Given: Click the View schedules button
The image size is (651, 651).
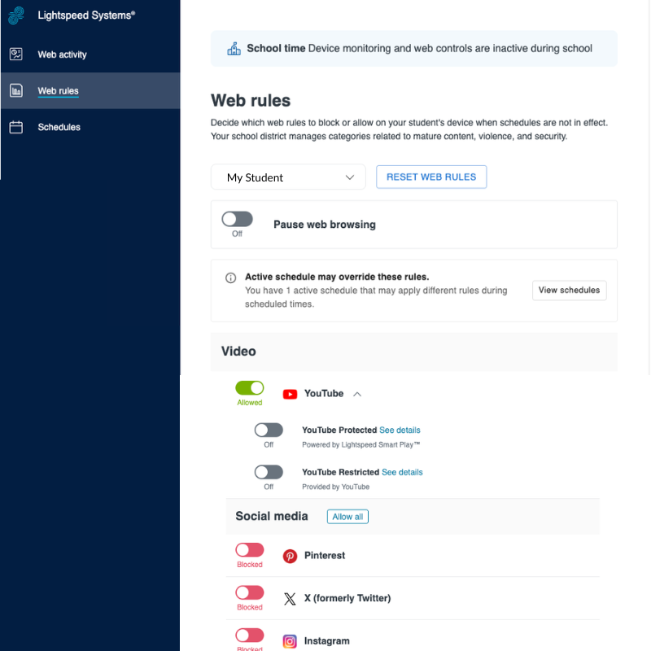Looking at the screenshot, I should tap(569, 291).
